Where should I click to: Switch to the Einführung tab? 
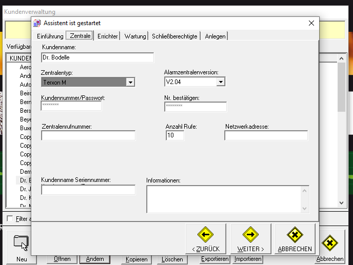click(50, 36)
